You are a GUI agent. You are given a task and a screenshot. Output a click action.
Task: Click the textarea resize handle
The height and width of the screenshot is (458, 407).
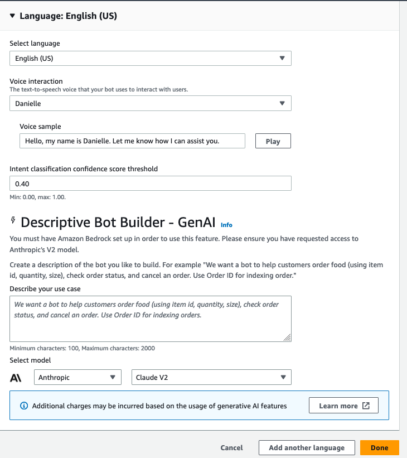tap(287, 338)
